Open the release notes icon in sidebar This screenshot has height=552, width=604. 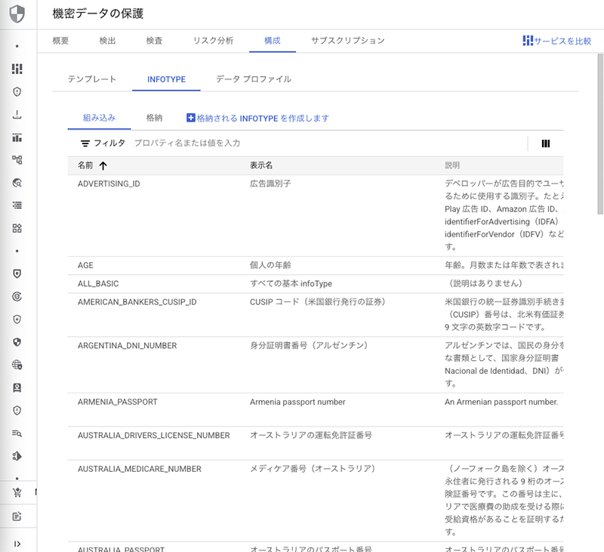tap(17, 516)
